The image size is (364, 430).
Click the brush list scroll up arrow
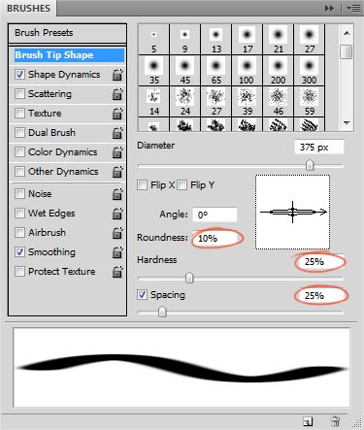347,33
